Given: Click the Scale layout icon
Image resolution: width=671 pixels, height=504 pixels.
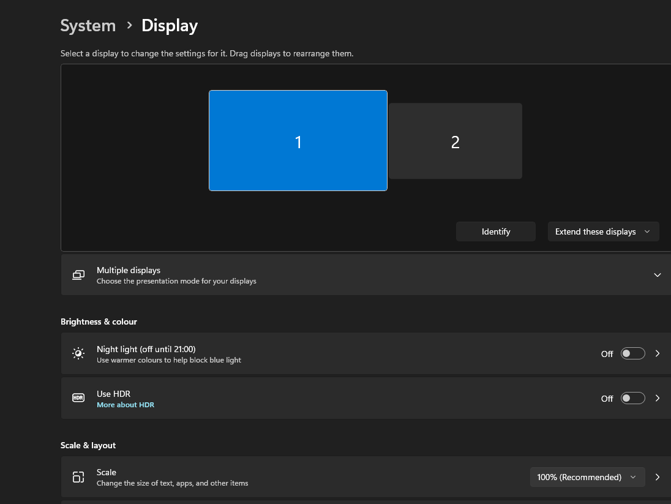Looking at the screenshot, I should coord(78,477).
